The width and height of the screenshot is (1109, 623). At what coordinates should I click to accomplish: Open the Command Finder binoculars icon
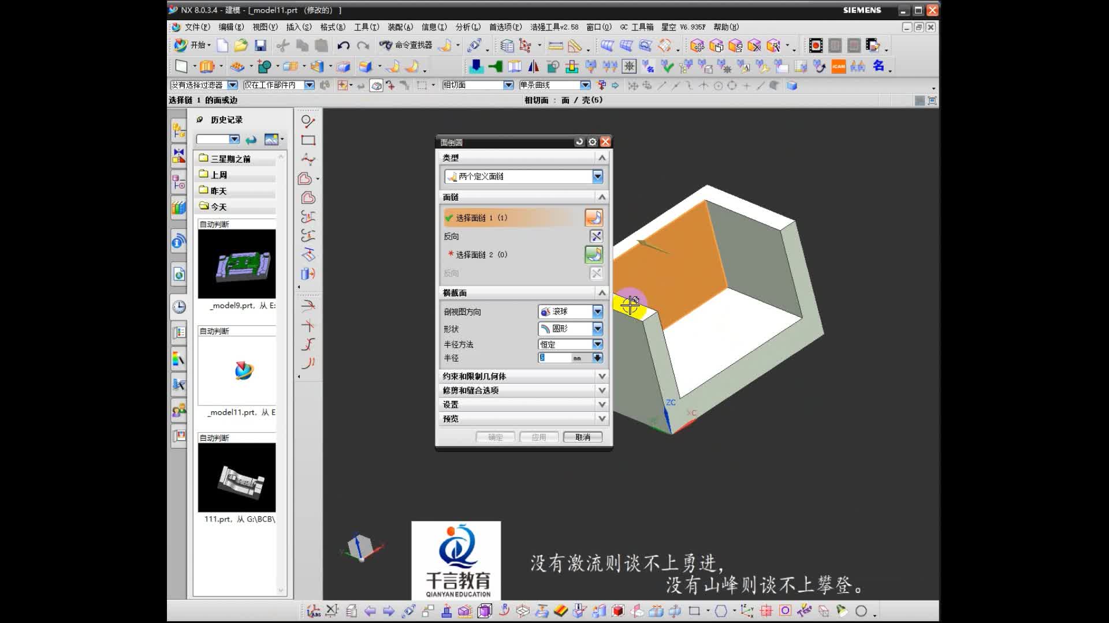pos(385,45)
